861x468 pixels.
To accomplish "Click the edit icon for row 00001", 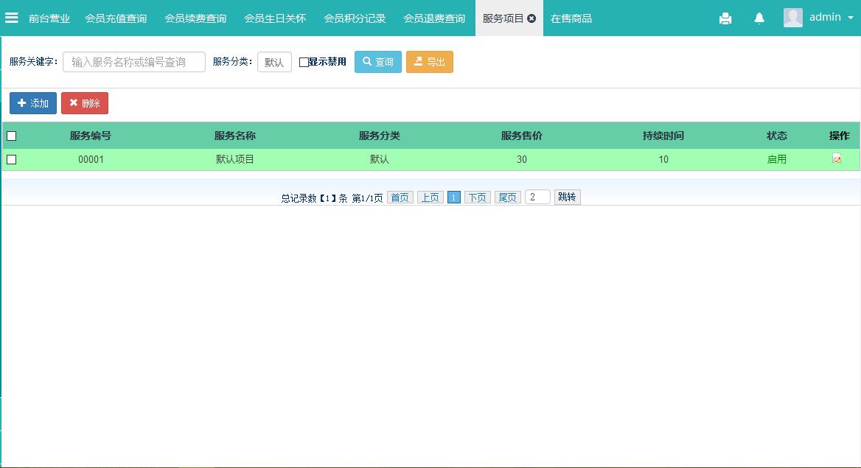I will point(837,159).
